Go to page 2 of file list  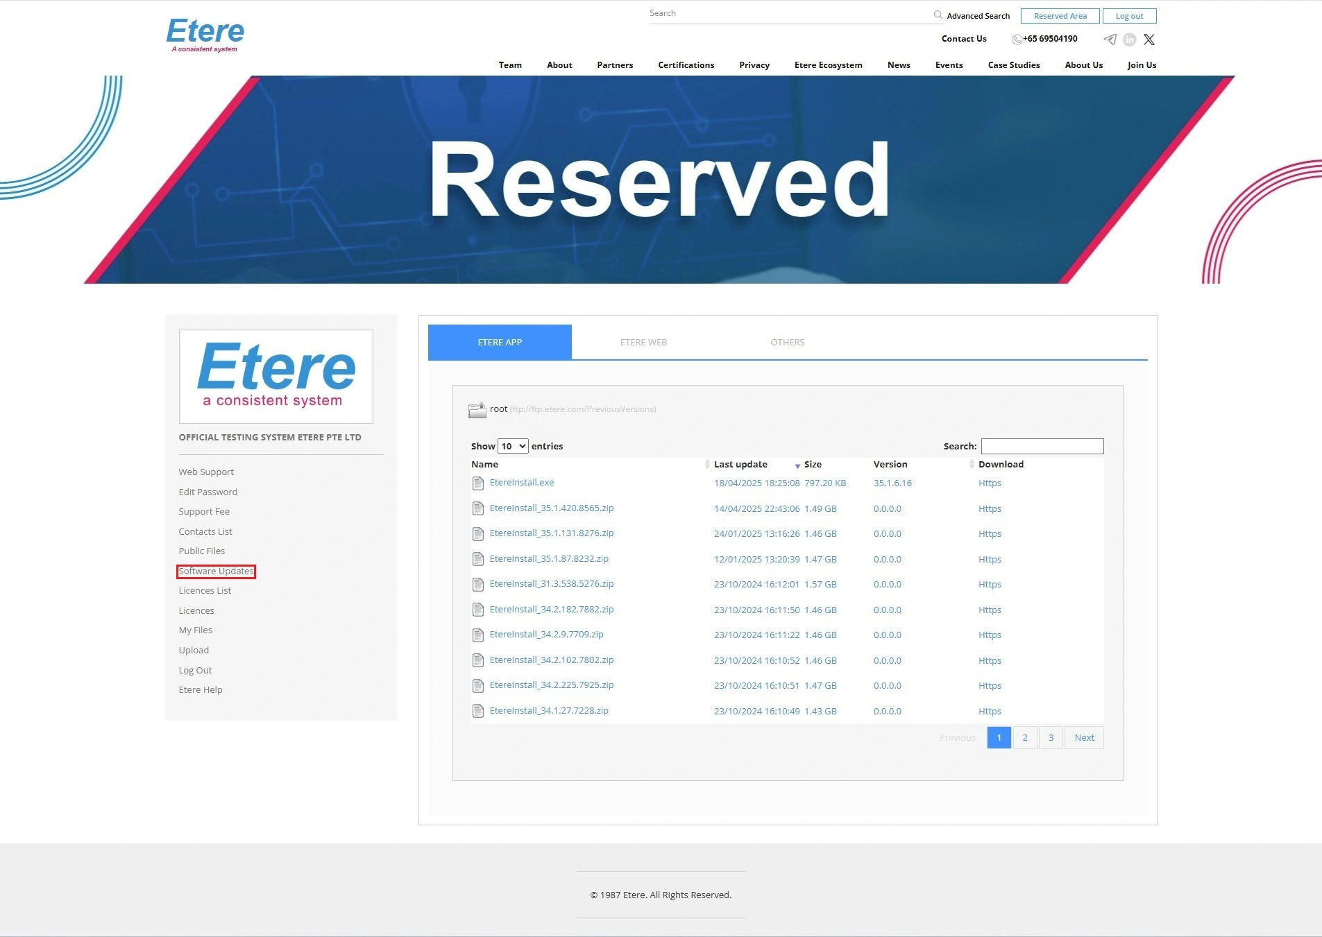1024,737
